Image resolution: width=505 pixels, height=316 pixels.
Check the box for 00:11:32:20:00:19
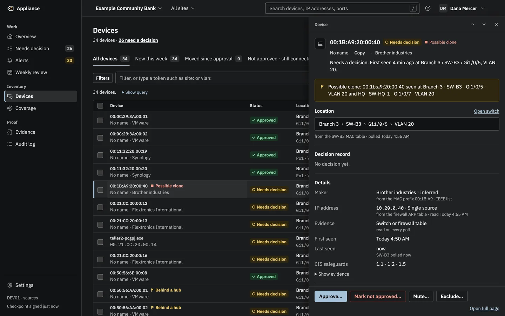pyautogui.click(x=100, y=155)
